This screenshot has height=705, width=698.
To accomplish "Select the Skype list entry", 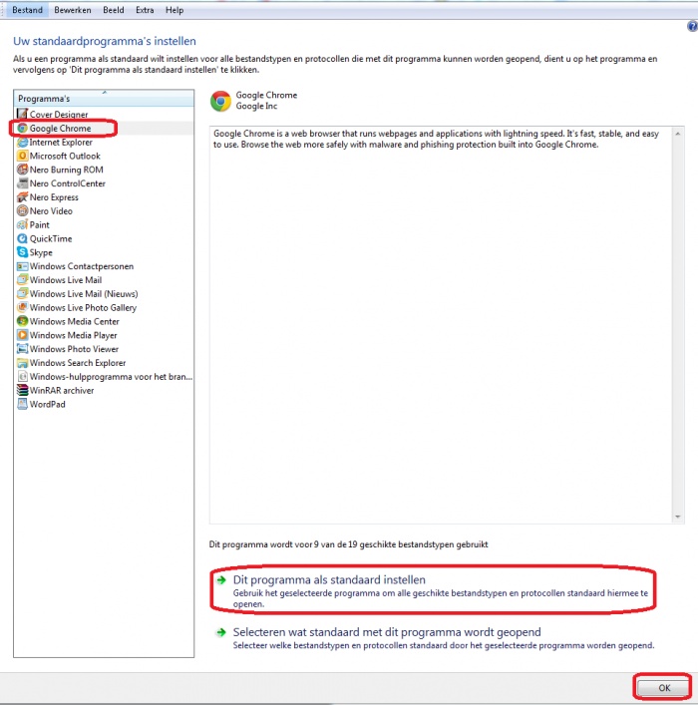I will click(41, 252).
